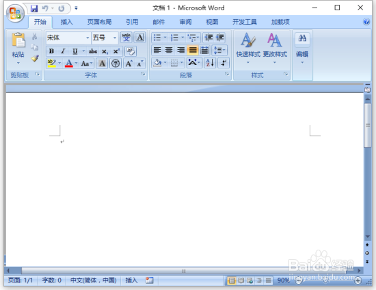This screenshot has height=290, width=376.
Task: Apply the red font color A
Action: (69, 64)
